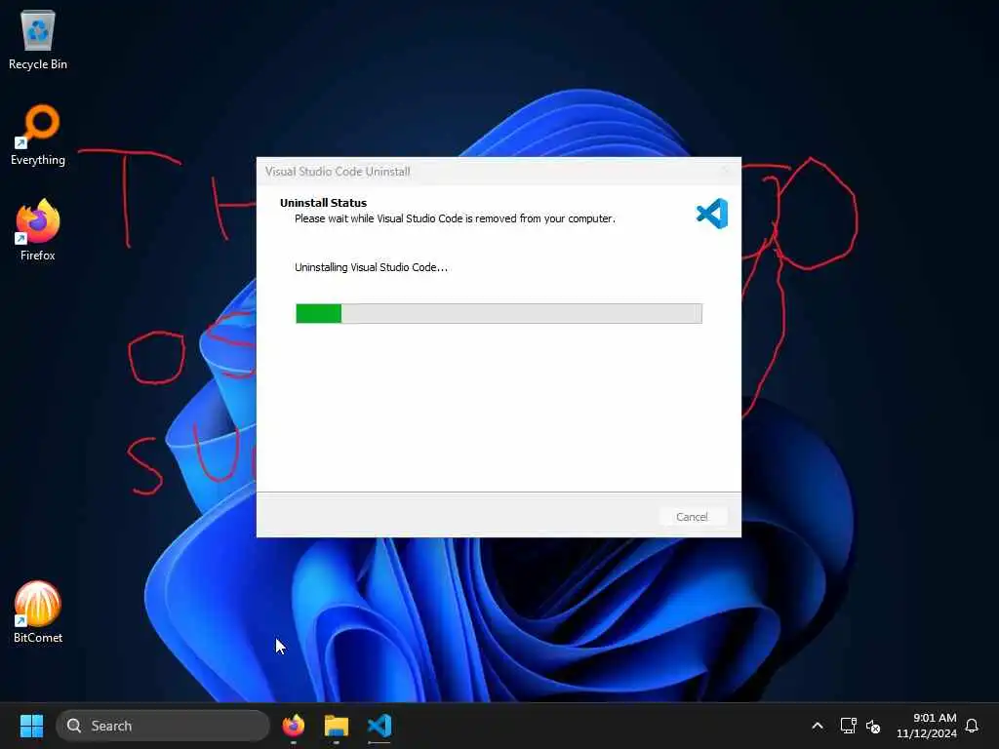Click the Visual Studio Code taskbar icon
999x749 pixels.
[x=380, y=726]
